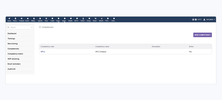This screenshot has width=222, height=100.
Task: Click the HPLC Analysis name cell
Action: click(x=101, y=52)
